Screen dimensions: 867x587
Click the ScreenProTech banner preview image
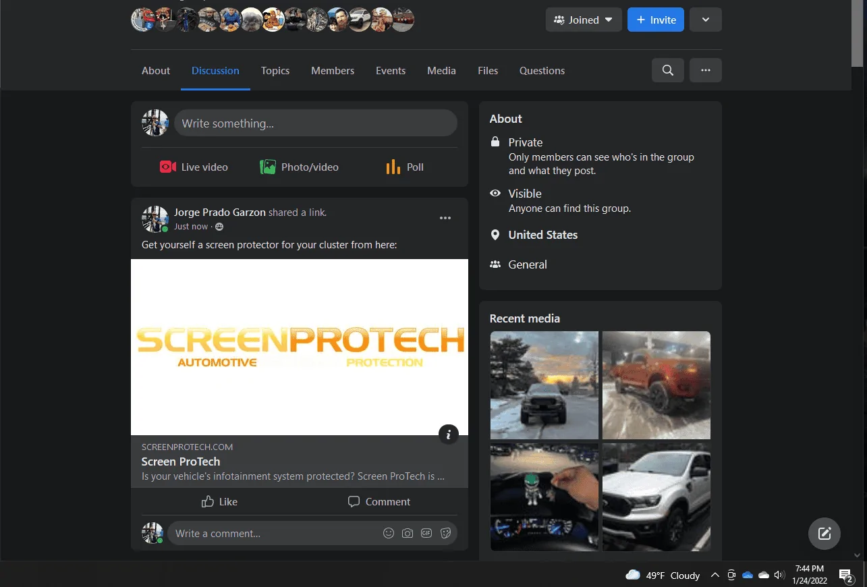[300, 347]
